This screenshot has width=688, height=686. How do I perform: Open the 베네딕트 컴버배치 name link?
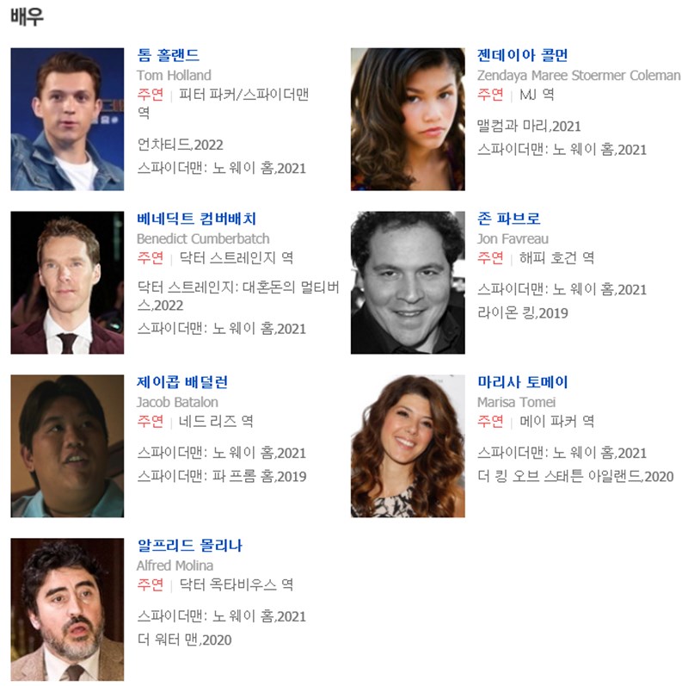tap(197, 219)
